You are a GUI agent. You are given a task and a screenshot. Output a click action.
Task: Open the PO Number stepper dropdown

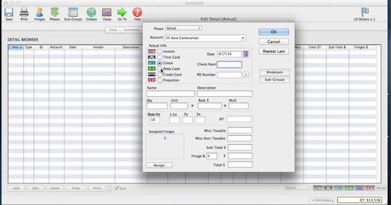tap(246, 75)
